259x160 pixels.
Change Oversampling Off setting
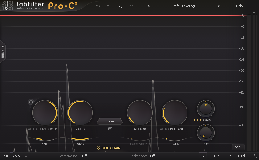click(x=84, y=156)
